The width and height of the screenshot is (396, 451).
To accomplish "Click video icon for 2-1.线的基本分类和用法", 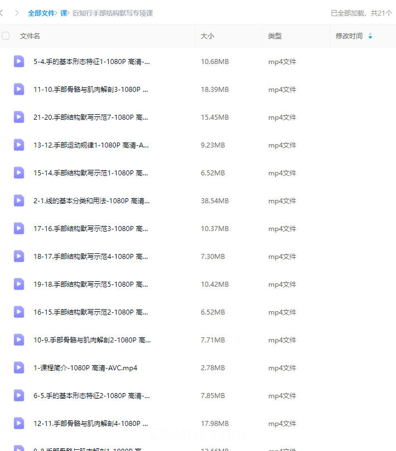I will (19, 200).
